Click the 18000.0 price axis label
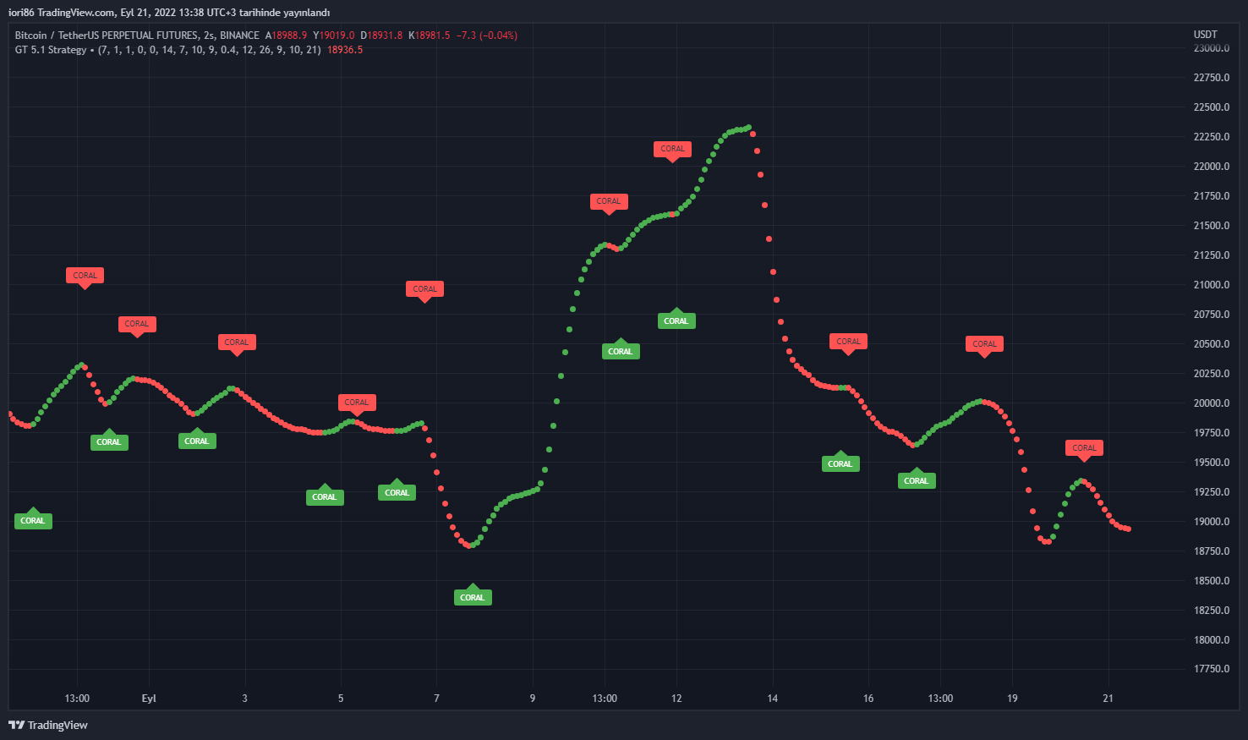The width and height of the screenshot is (1248, 740). (x=1212, y=640)
